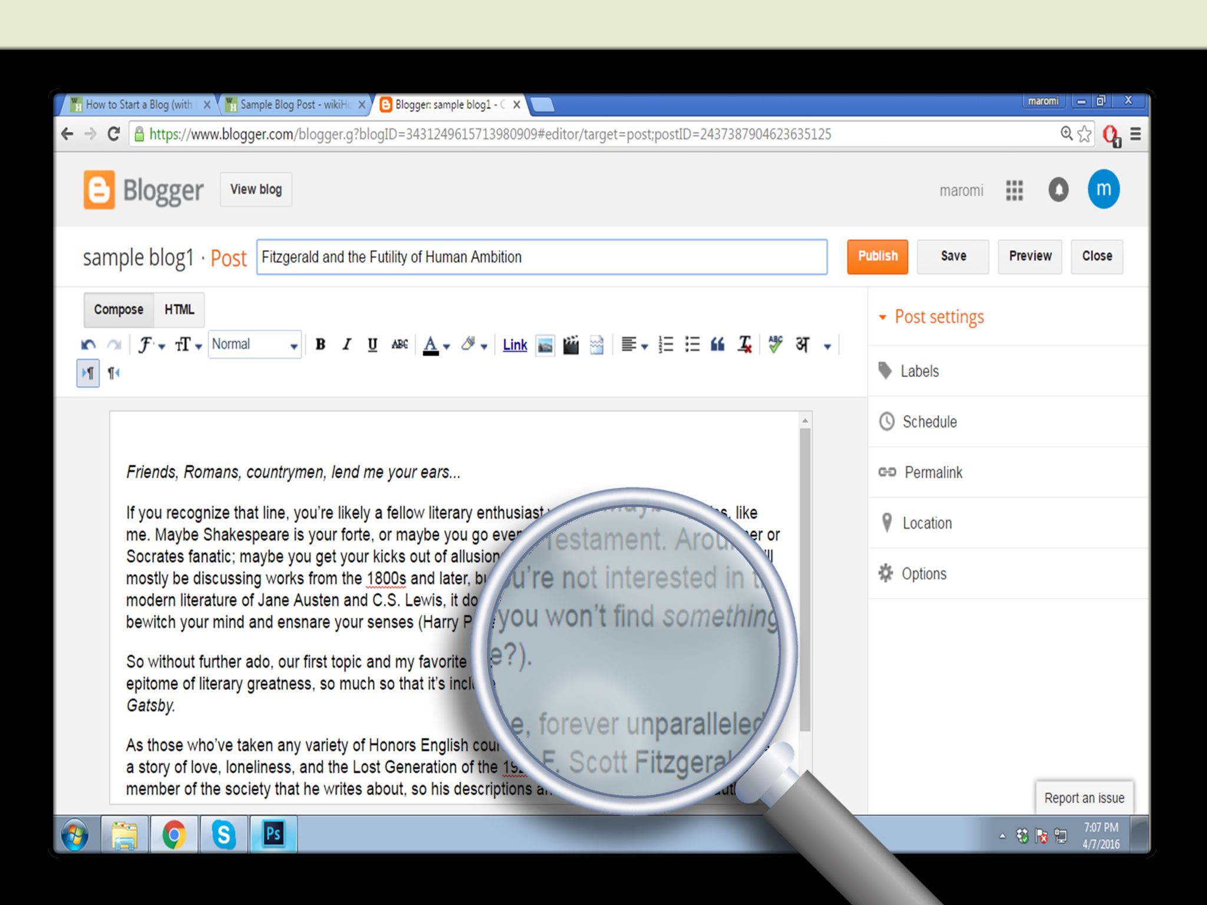Insert jump break in post
Screen dimensions: 1207x905
point(596,345)
